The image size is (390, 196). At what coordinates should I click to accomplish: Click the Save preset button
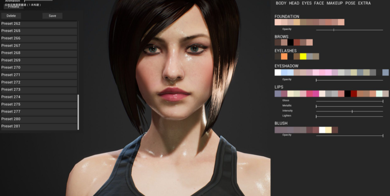52,16
